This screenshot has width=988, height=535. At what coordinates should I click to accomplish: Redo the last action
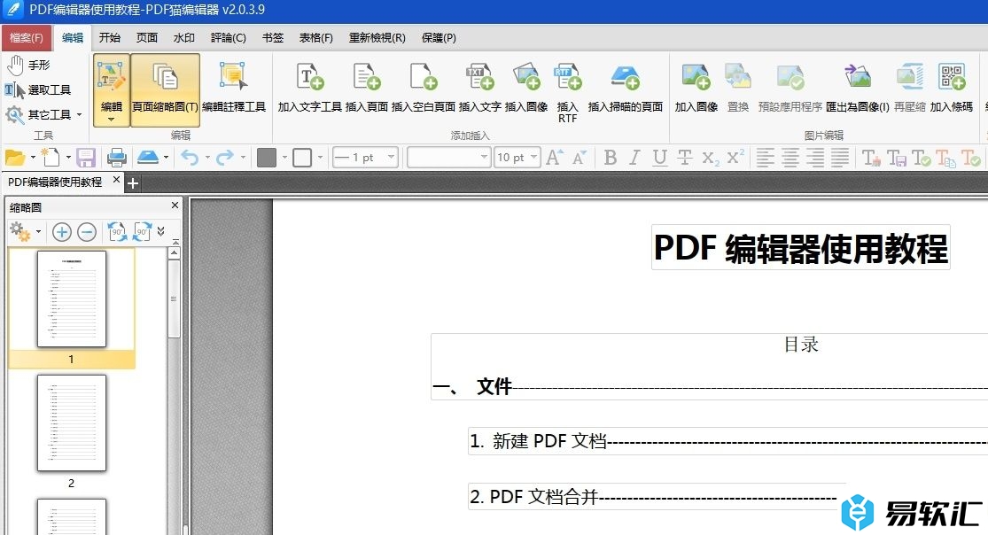pyautogui.click(x=225, y=157)
